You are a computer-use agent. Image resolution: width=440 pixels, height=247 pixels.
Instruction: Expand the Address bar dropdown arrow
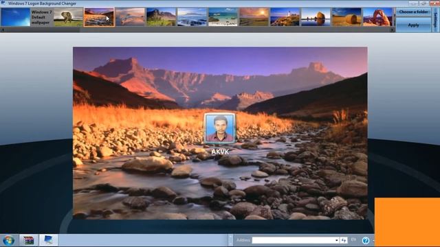[x=337, y=240]
